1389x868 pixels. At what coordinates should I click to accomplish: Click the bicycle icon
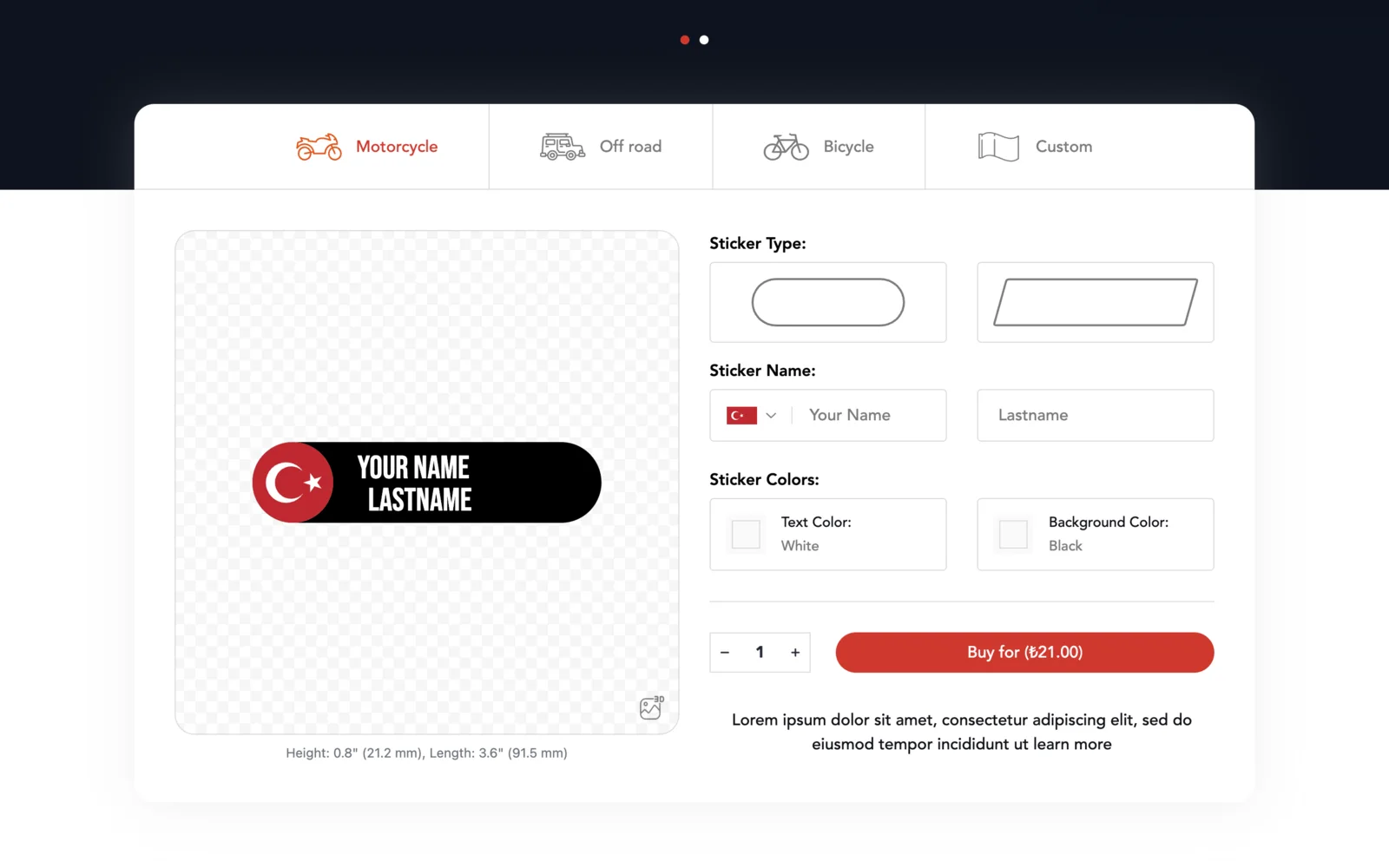click(787, 147)
